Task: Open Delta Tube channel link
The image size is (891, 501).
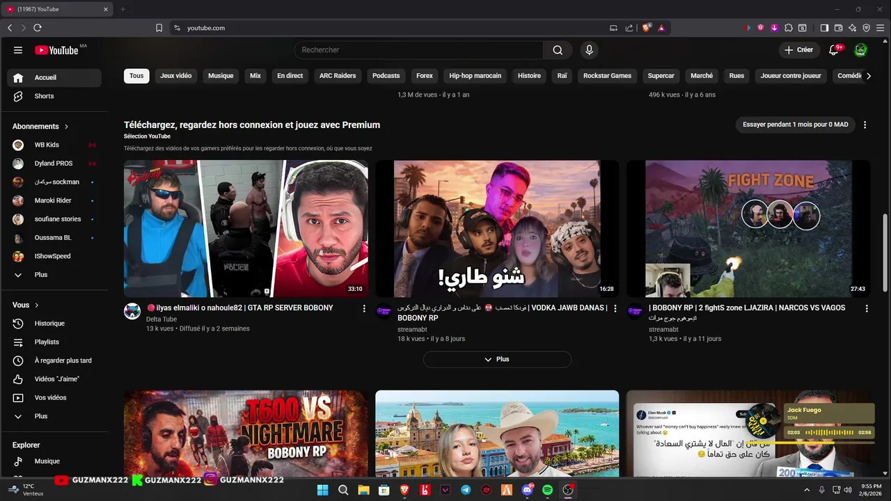Action: (x=161, y=319)
